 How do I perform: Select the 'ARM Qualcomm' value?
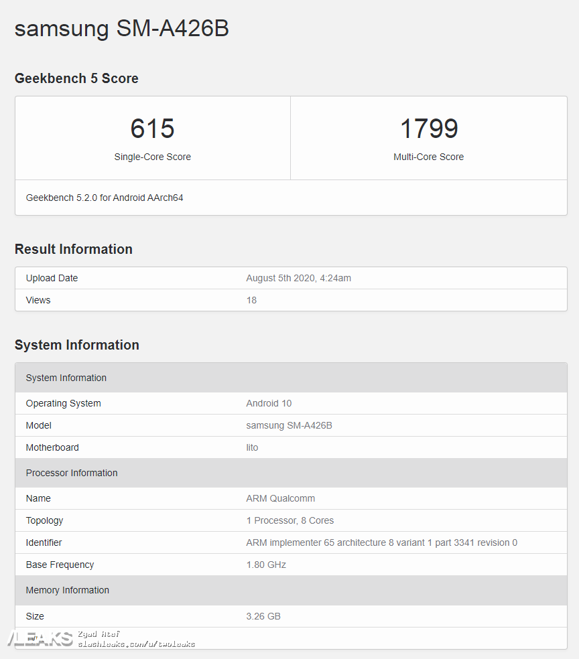point(281,498)
